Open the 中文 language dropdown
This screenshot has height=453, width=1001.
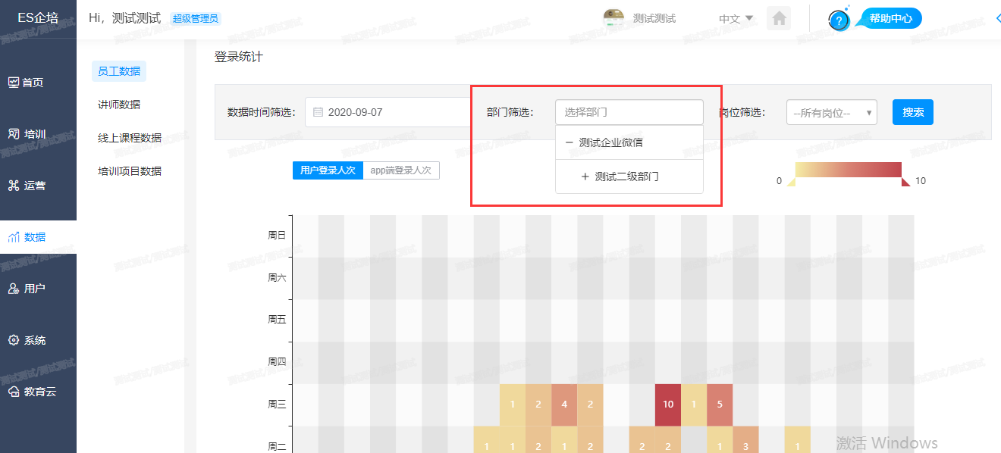click(x=736, y=18)
